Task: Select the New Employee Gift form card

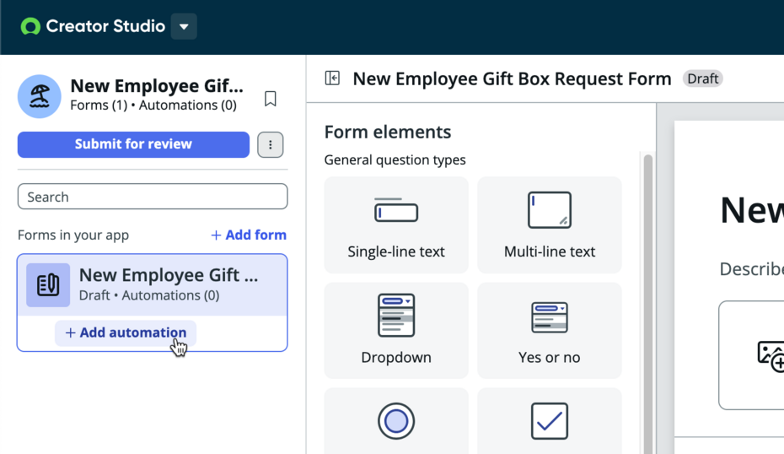Action: coord(153,285)
